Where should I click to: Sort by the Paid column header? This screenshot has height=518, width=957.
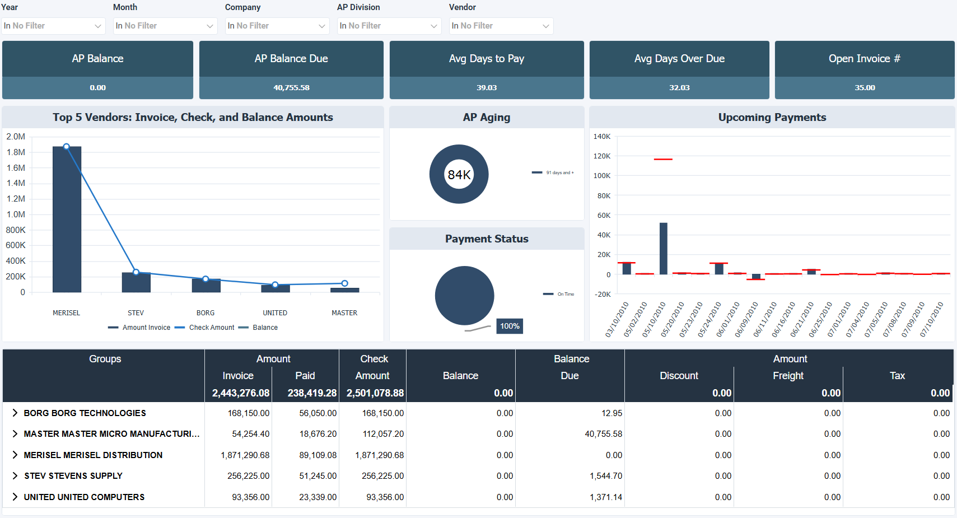305,376
